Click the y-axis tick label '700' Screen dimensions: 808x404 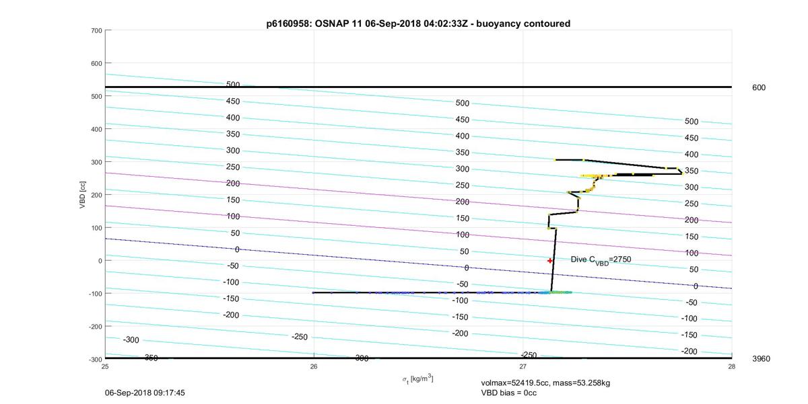96,31
